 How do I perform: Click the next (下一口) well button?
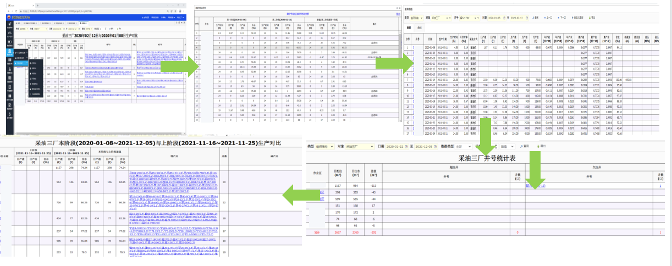(x=563, y=18)
